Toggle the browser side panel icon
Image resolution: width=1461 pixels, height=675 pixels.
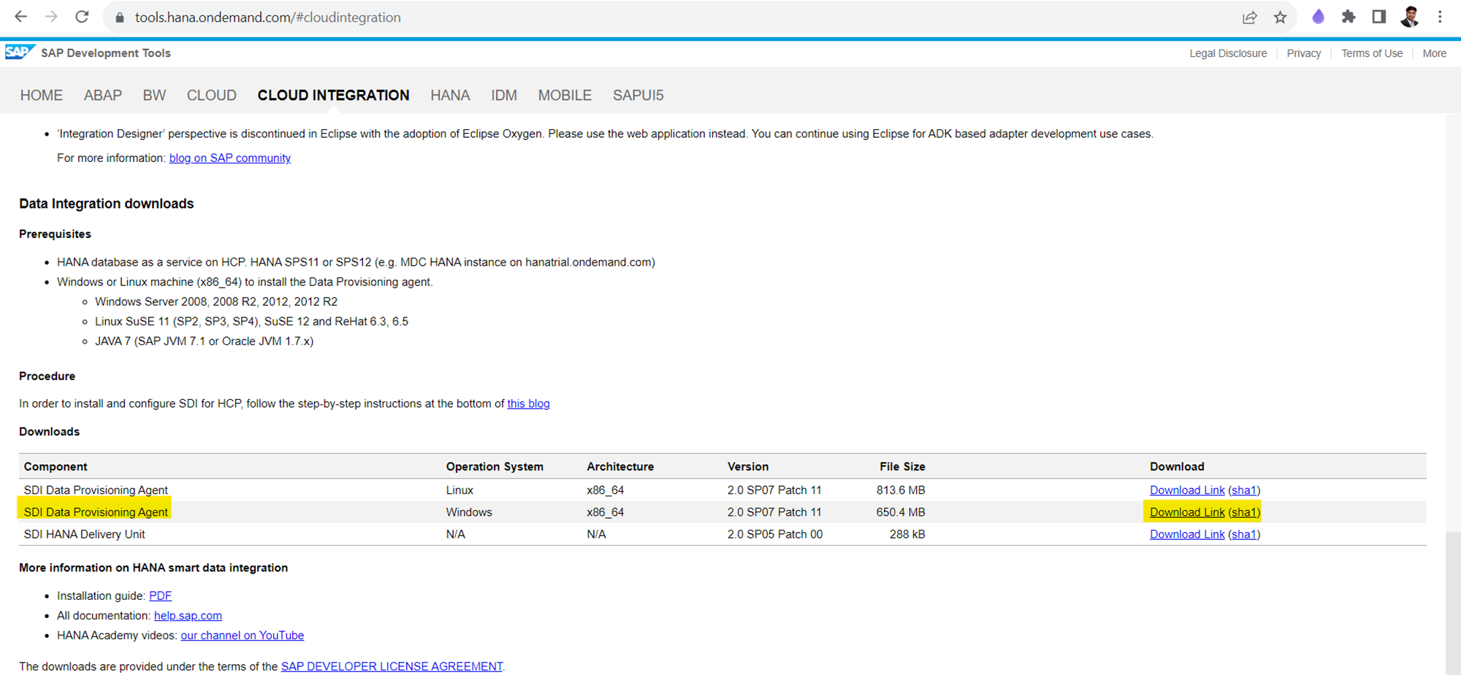pos(1378,17)
